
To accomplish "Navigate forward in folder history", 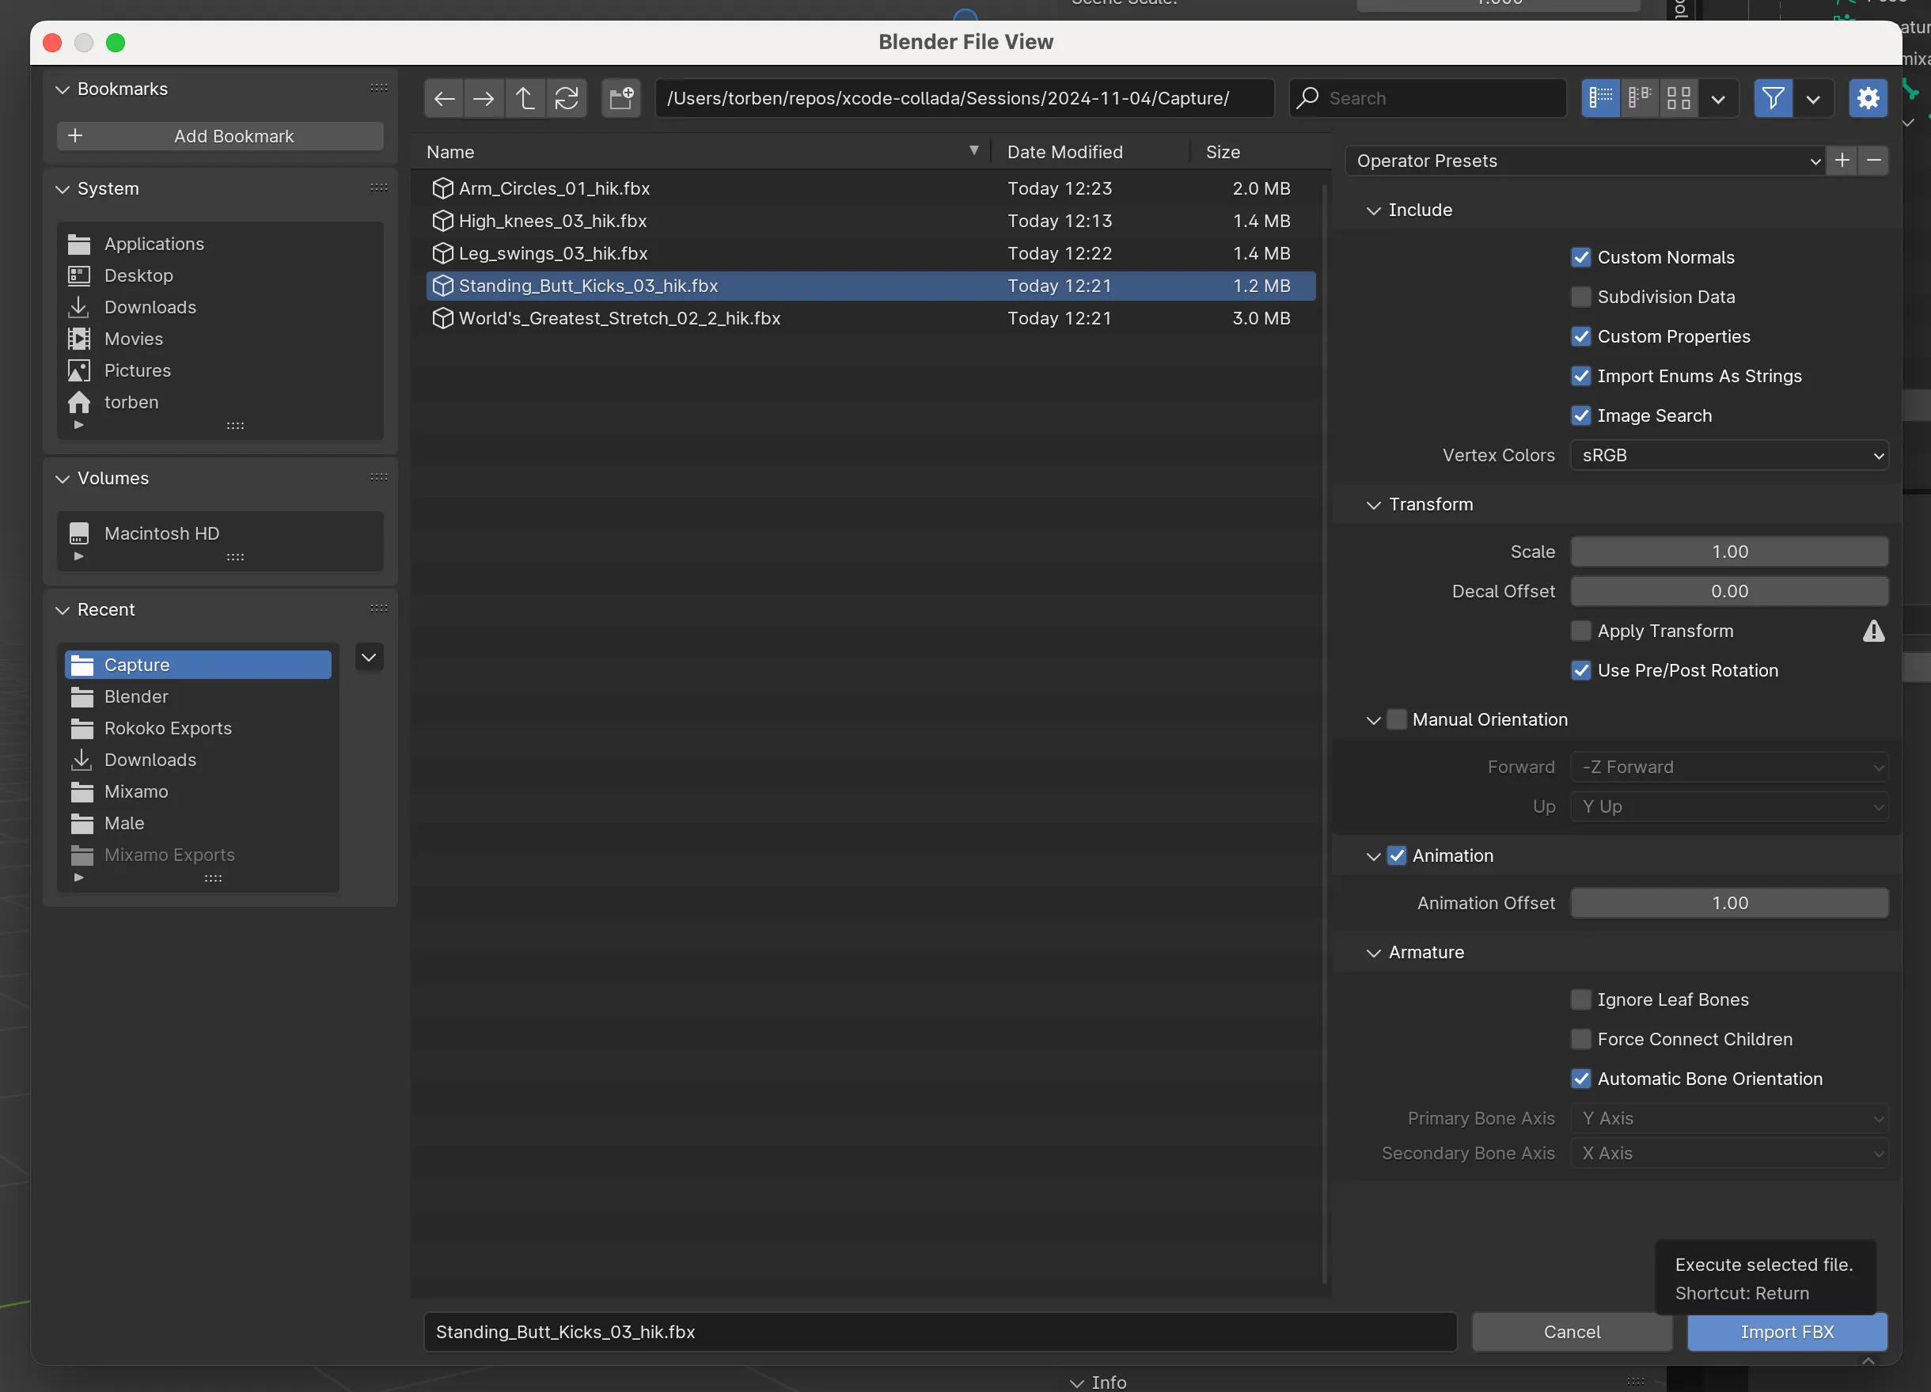I will [484, 98].
